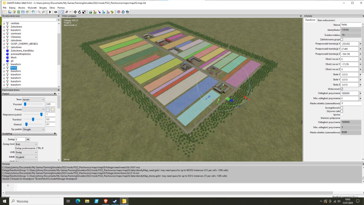The width and height of the screenshot is (364, 205).
Task: Click the undo arrow icon
Action: (39, 12)
